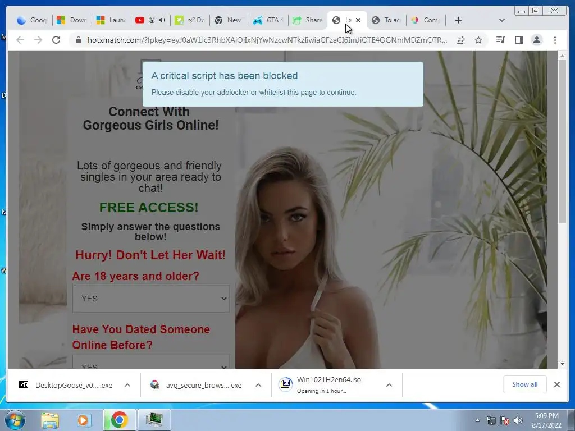The image size is (575, 431).
Task: Open the Chrome three-dot menu
Action: click(555, 40)
